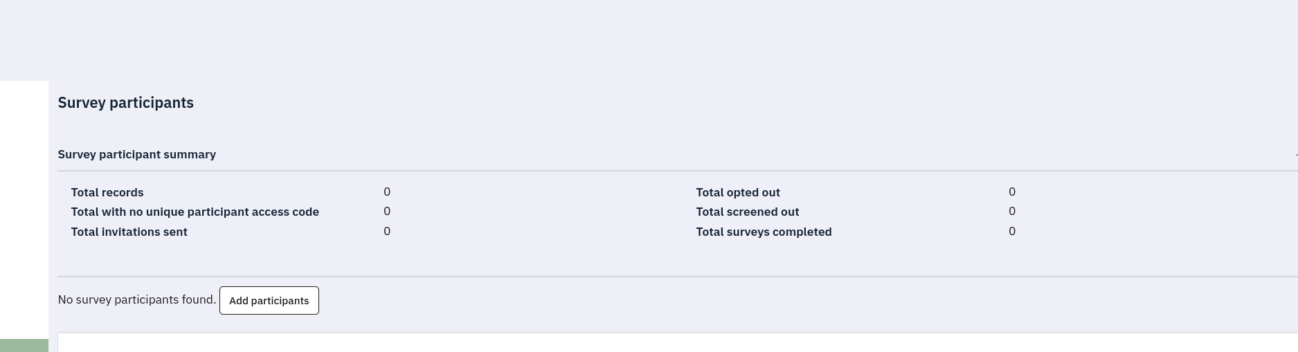The image size is (1298, 352).
Task: Click the Total screened out count value
Action: (x=1012, y=211)
